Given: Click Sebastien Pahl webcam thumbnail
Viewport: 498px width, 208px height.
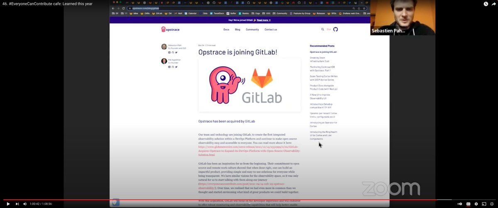Looking at the screenshot, I should (403, 17).
